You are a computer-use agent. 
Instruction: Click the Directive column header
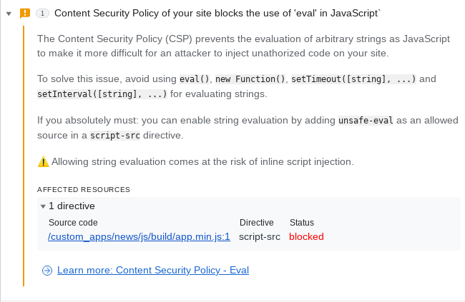[x=257, y=222]
